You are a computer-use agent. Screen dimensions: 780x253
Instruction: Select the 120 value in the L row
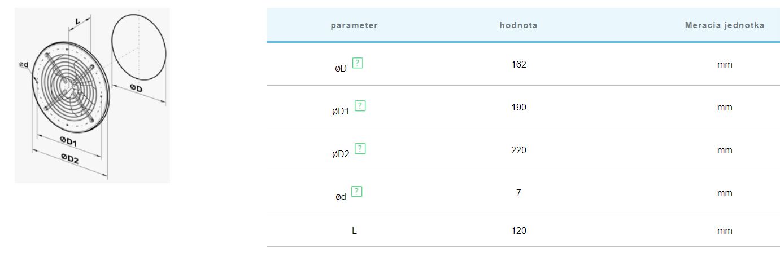coord(518,230)
